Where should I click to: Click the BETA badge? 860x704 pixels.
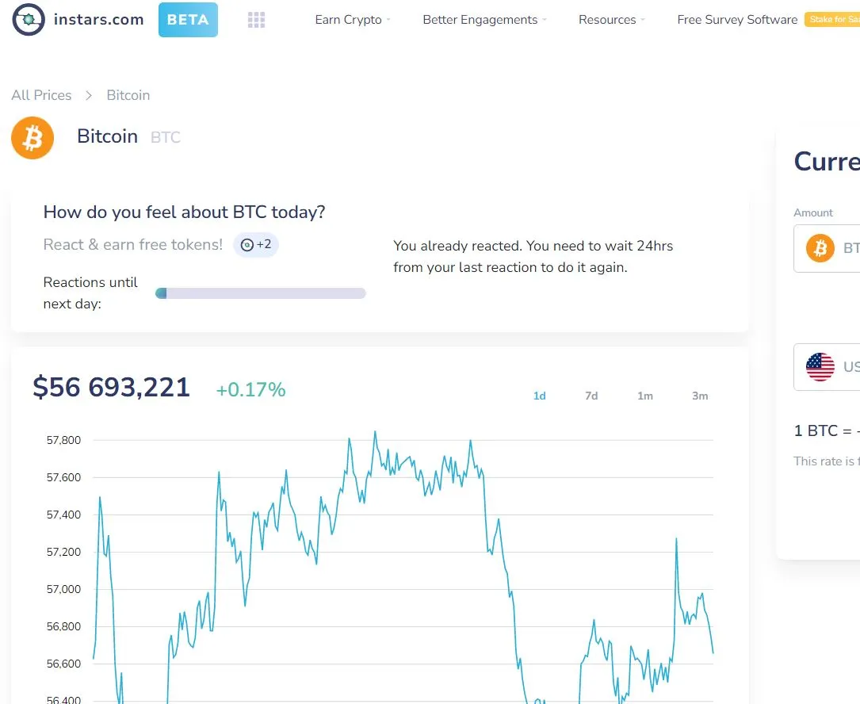[188, 20]
